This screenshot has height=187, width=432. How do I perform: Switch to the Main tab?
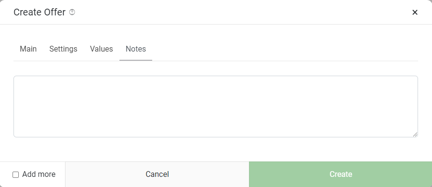[28, 49]
